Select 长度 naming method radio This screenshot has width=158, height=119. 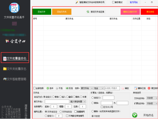tap(81, 97)
